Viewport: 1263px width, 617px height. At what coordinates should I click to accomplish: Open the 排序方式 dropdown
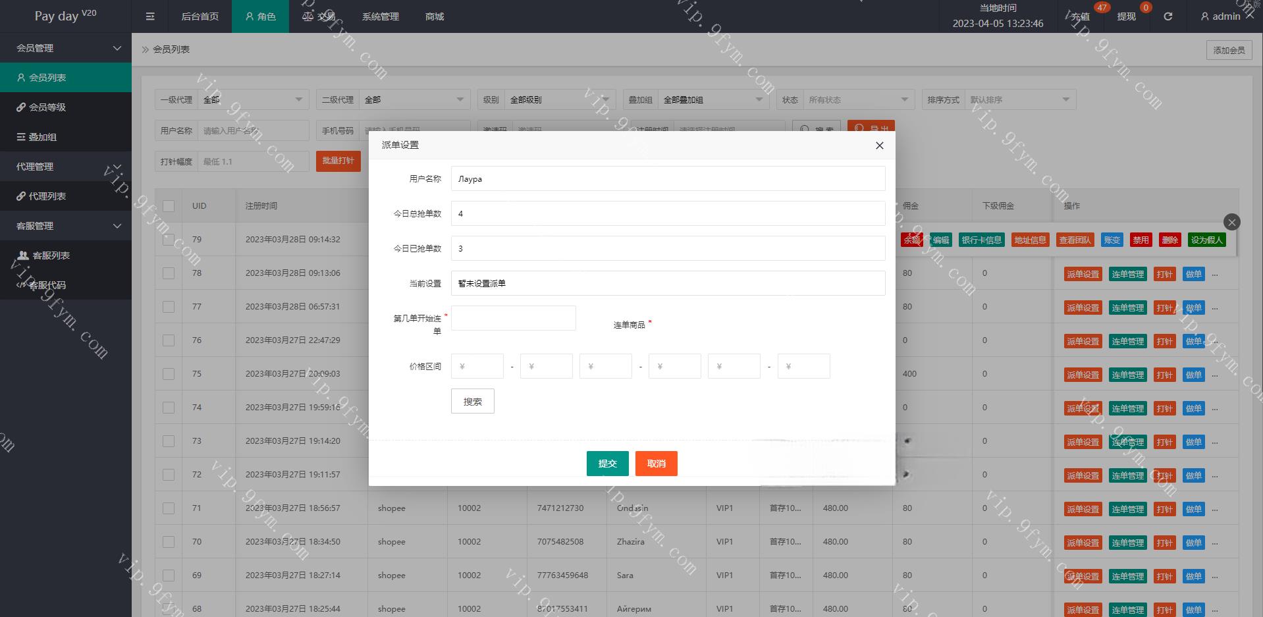coord(1019,100)
